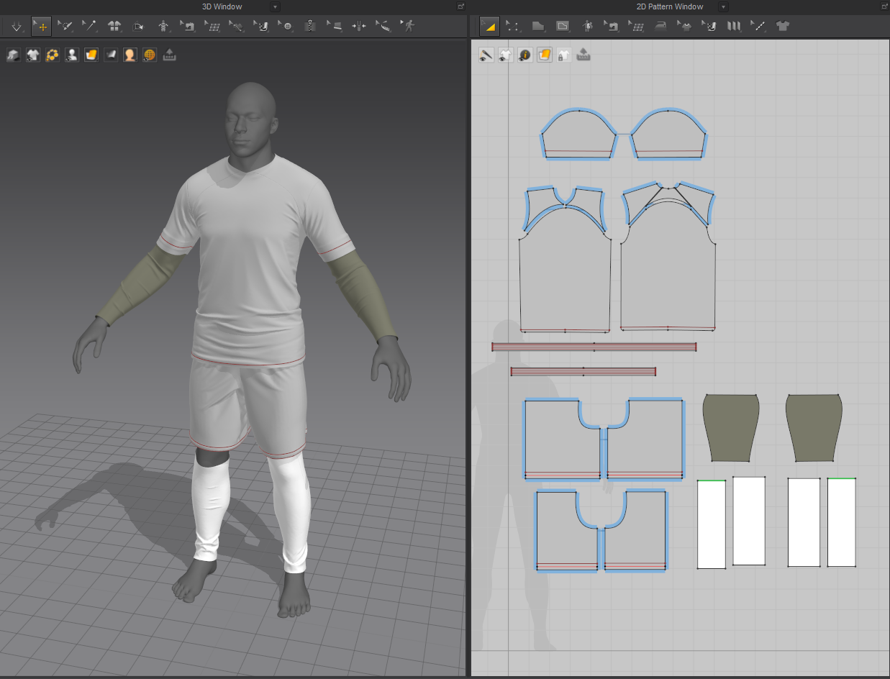
Task: Click the 3D Window pop-out button
Action: (460, 6)
